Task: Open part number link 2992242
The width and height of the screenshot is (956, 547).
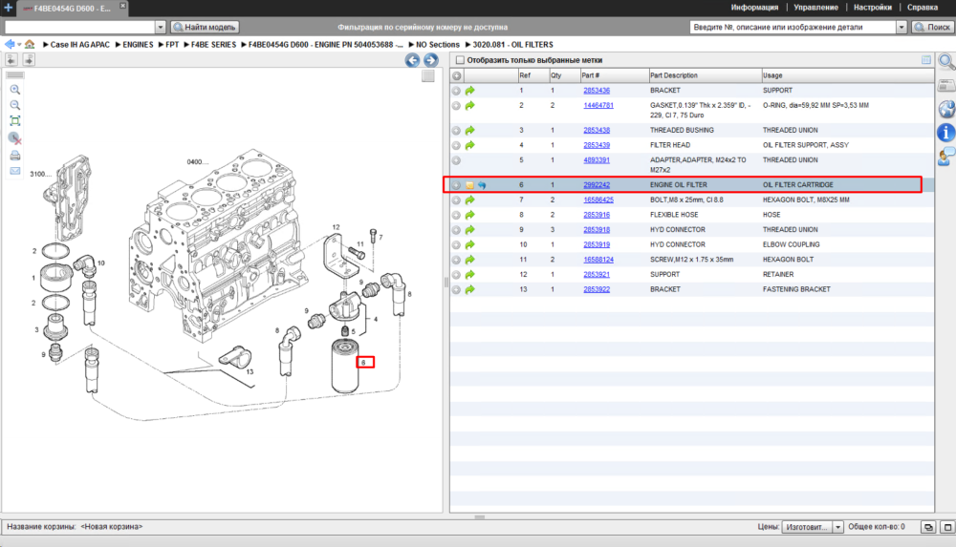Action: click(x=597, y=185)
